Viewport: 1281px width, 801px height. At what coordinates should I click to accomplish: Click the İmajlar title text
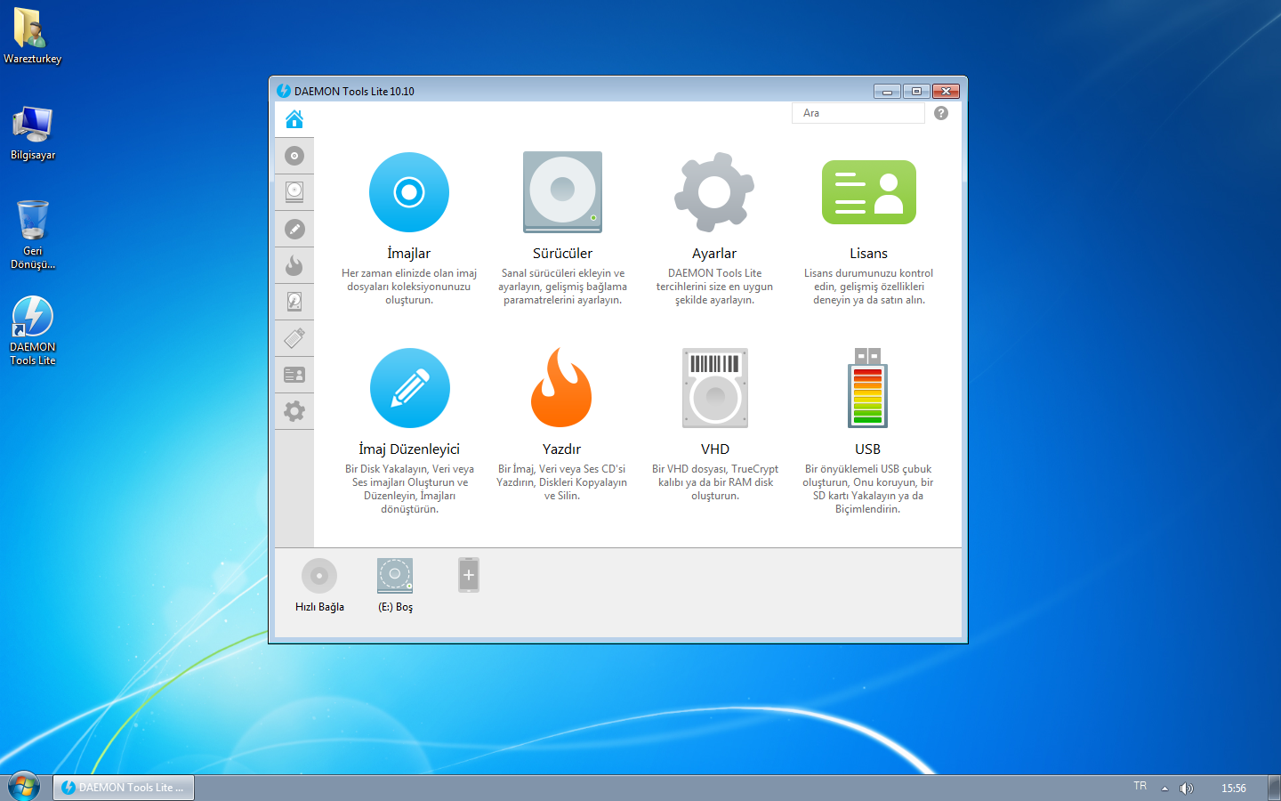(x=409, y=254)
